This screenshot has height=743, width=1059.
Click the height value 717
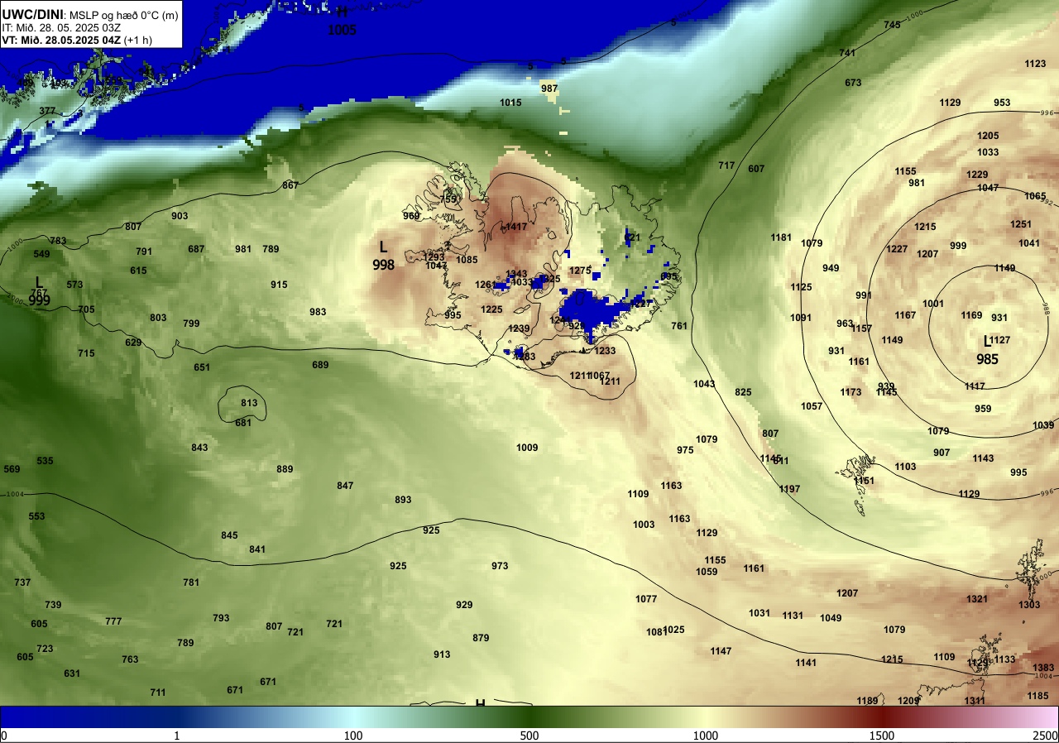click(726, 166)
